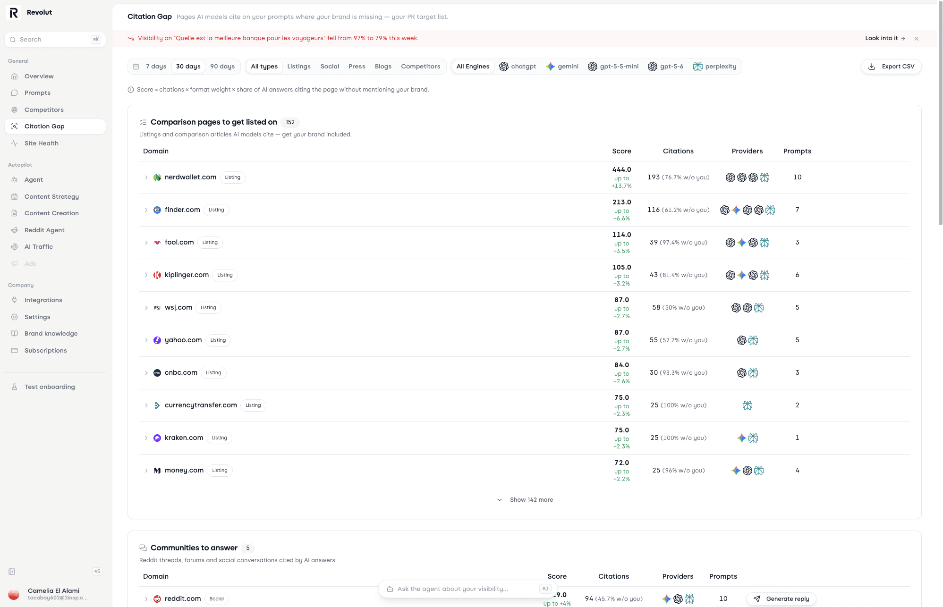
Task: Click Communities to answer section icon
Action: click(143, 548)
